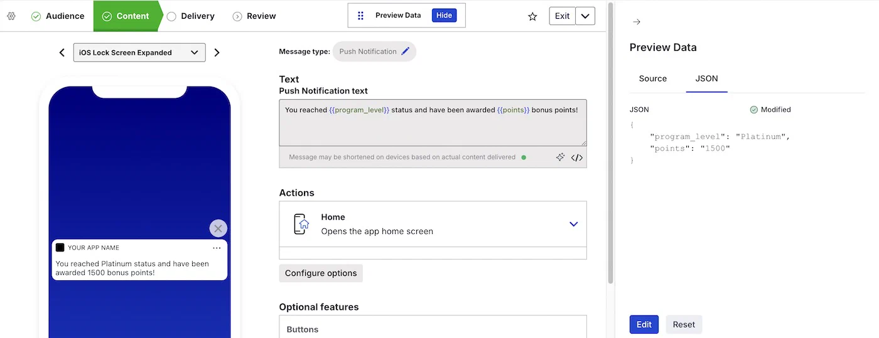Screen dimensions: 879x338
Task: Reset the preview data
Action: click(x=684, y=324)
